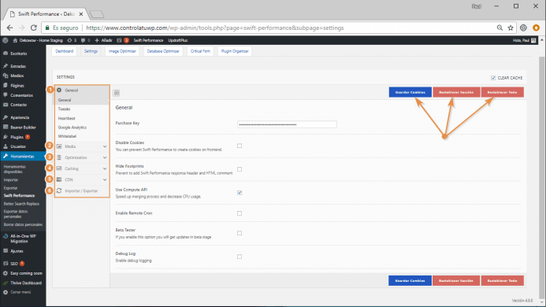Screen dimensions: 546x307
Task: Select the Heartbeat subsection
Action: 66,118
